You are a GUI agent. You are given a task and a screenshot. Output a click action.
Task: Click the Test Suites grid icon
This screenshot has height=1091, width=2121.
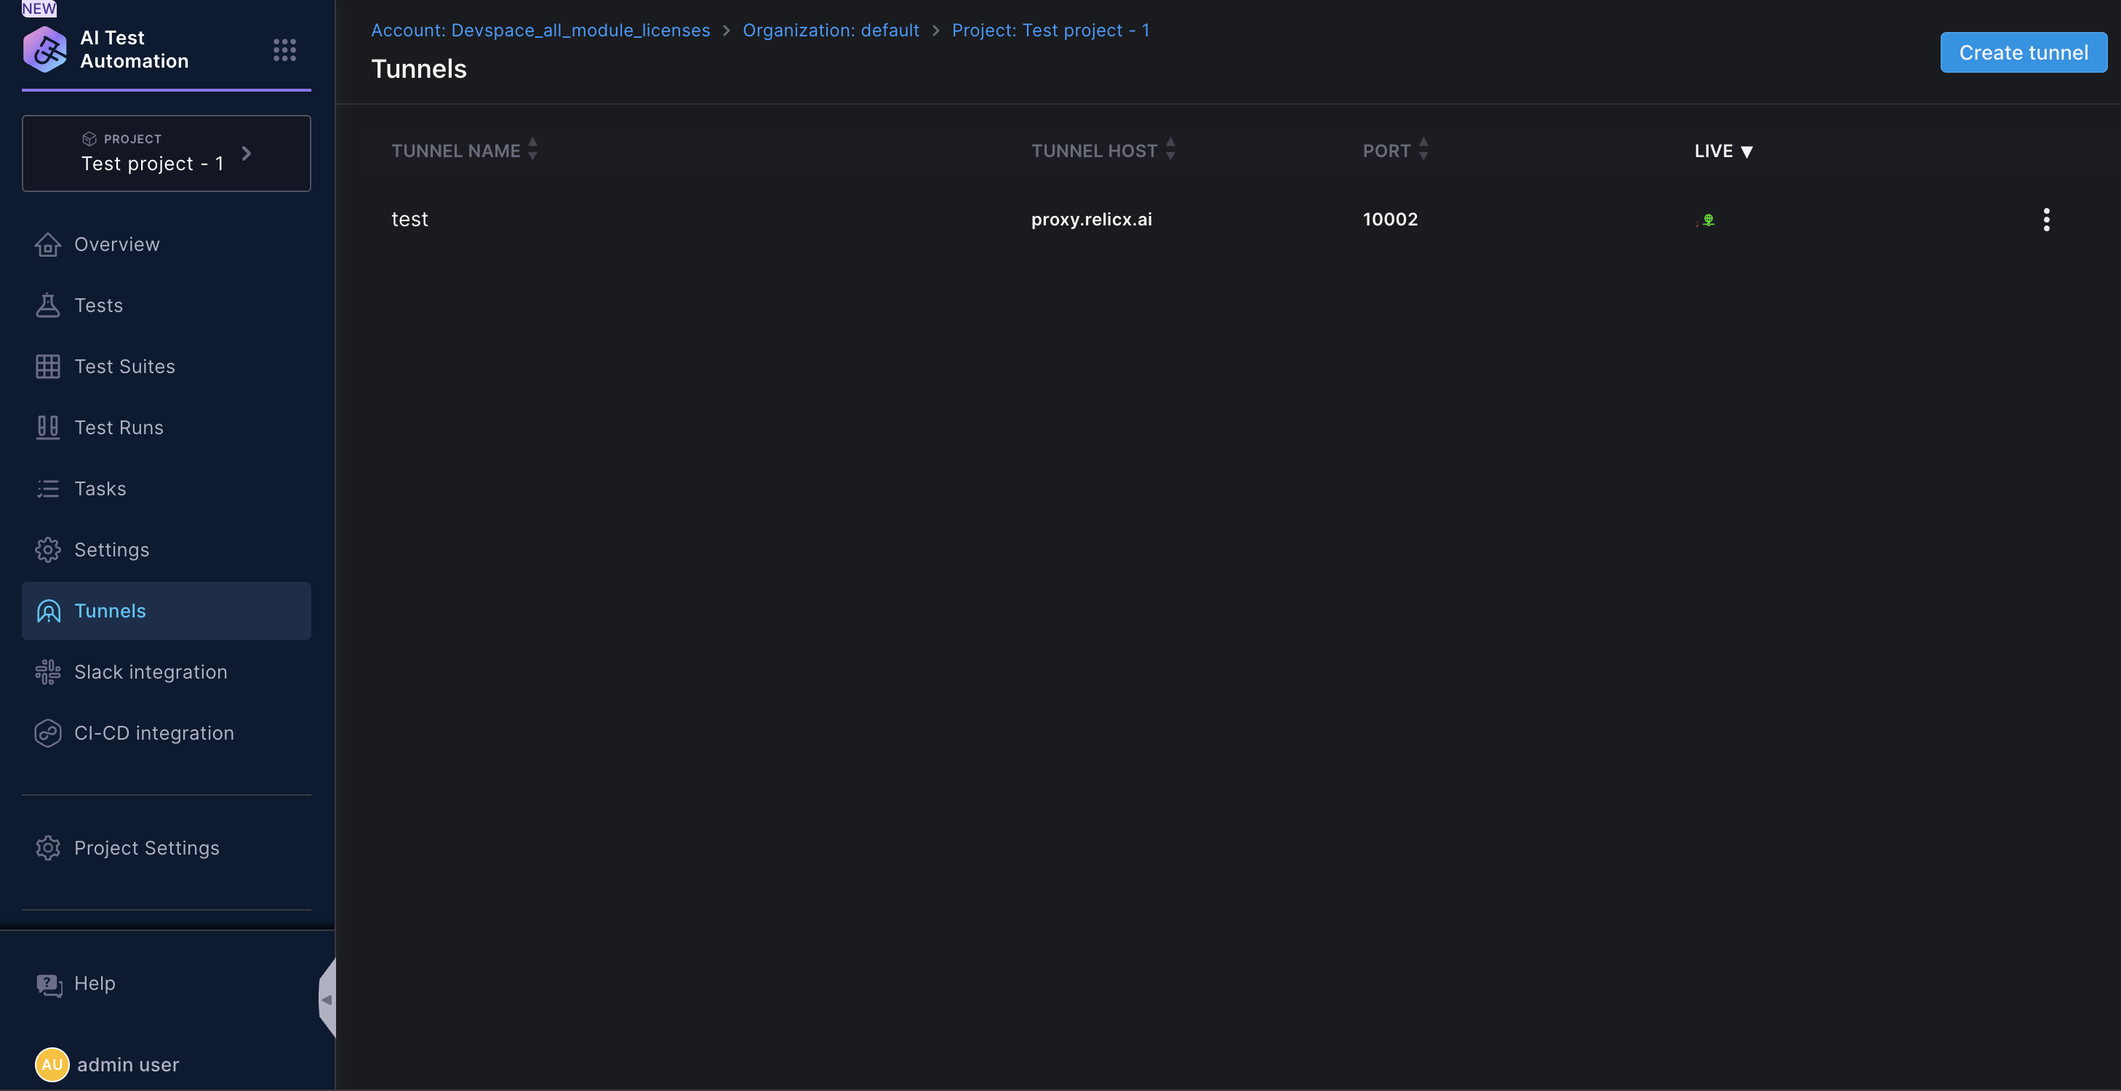pyautogui.click(x=48, y=367)
